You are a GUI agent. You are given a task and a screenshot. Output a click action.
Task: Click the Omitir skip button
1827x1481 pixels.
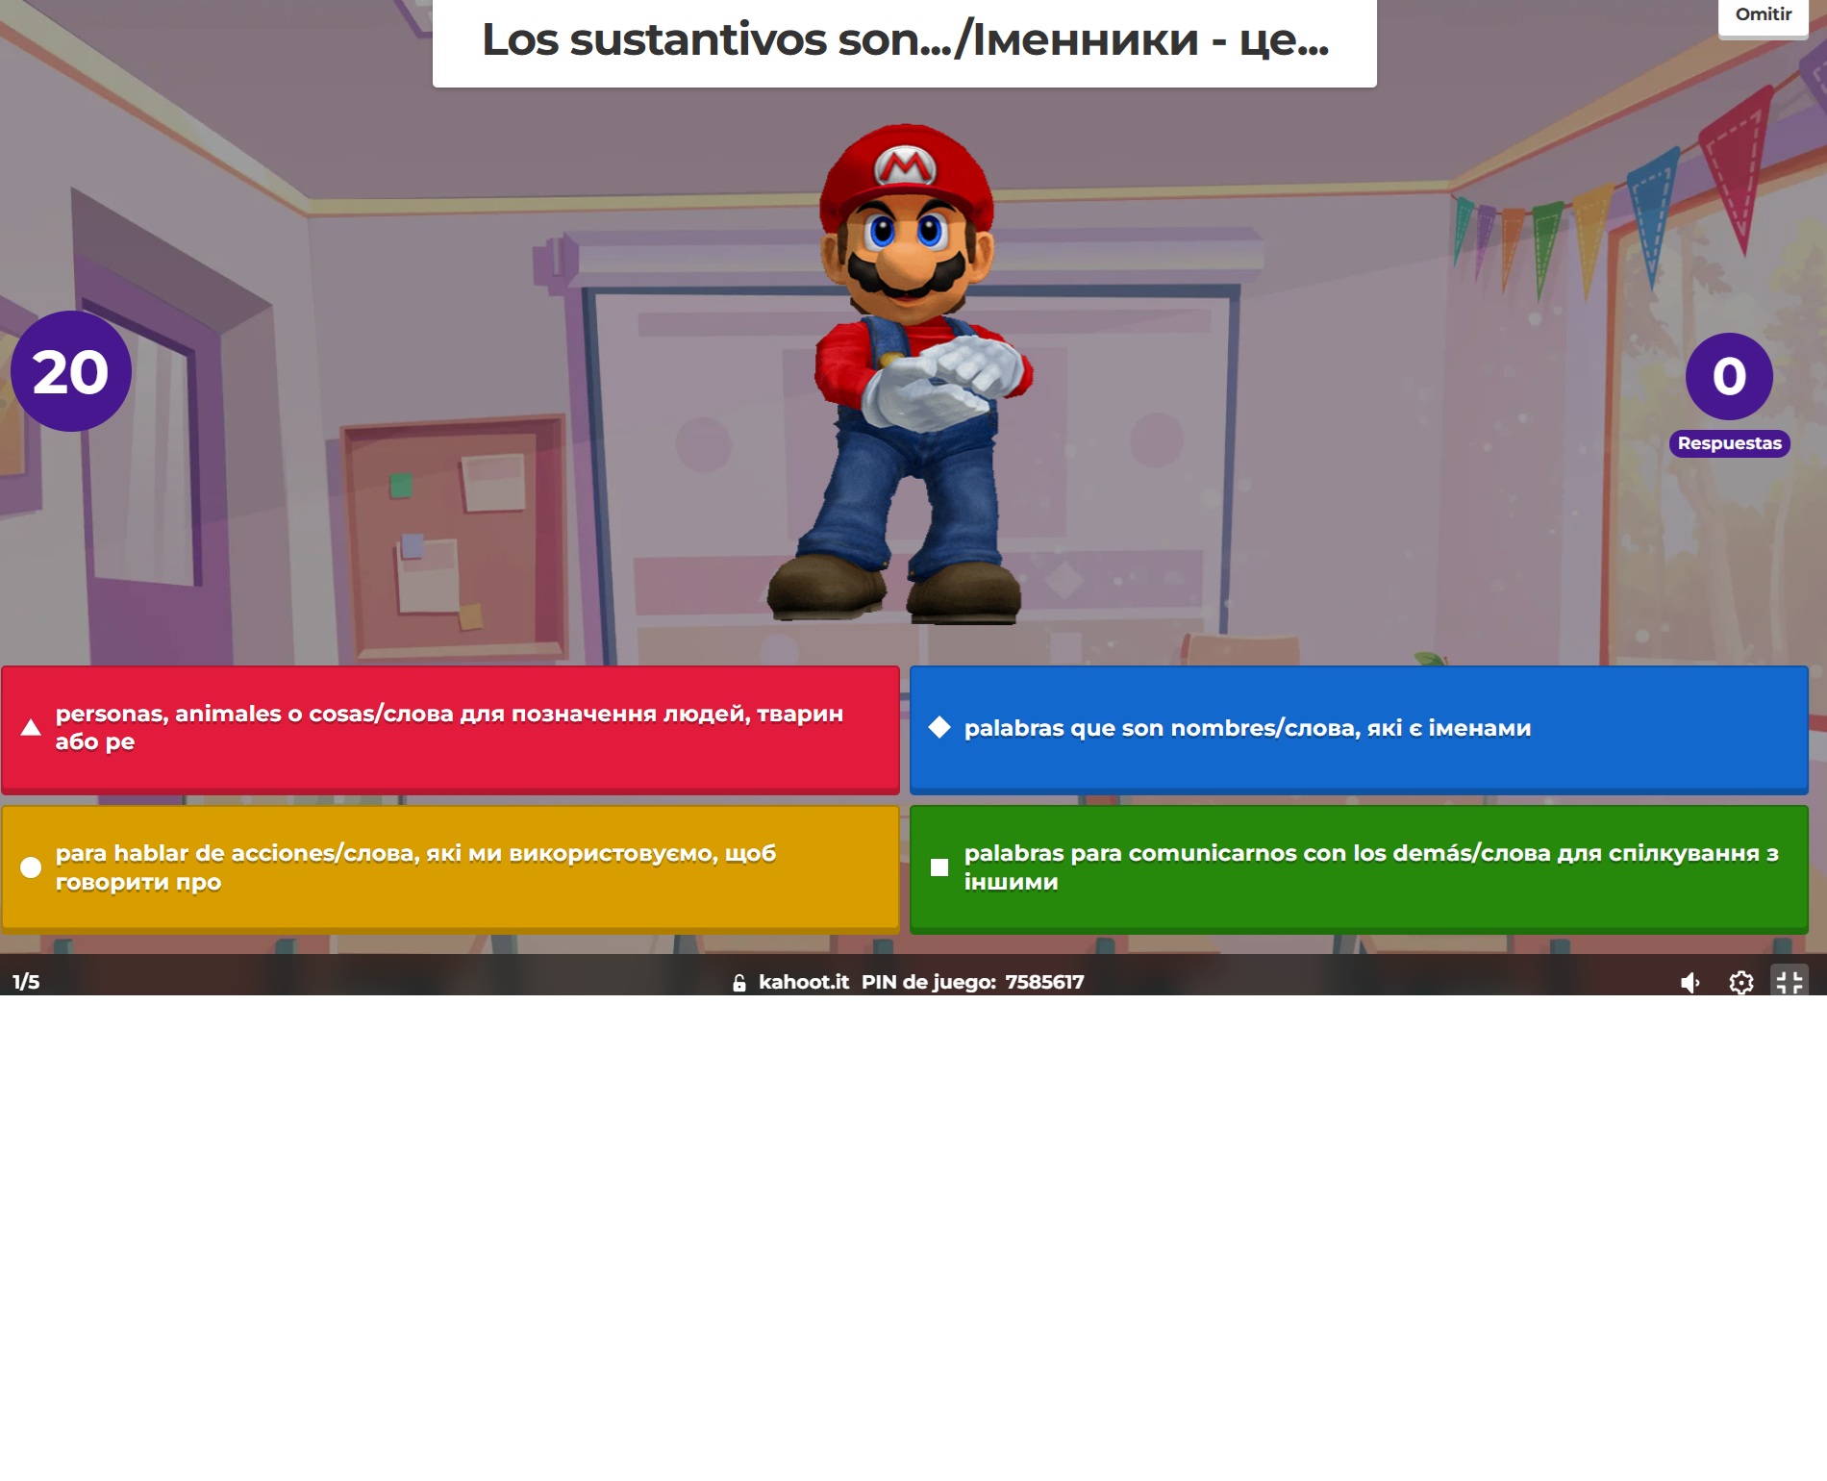(x=1763, y=16)
